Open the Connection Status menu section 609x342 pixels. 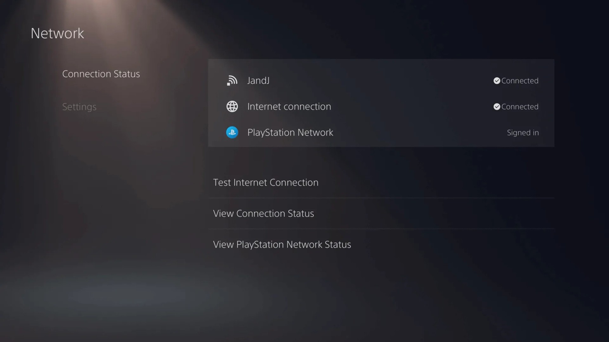pyautogui.click(x=101, y=74)
